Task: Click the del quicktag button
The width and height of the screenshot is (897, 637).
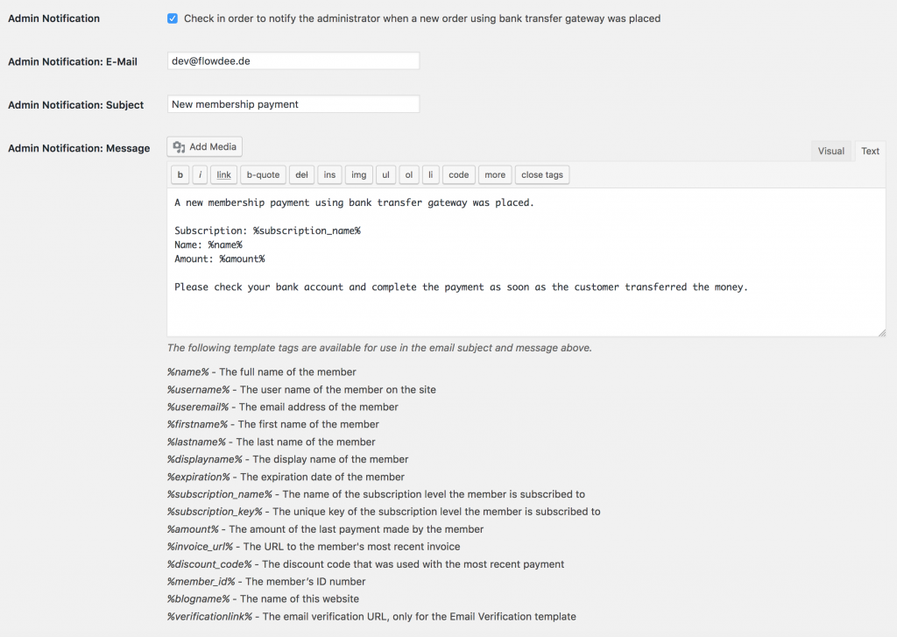Action: tap(301, 175)
